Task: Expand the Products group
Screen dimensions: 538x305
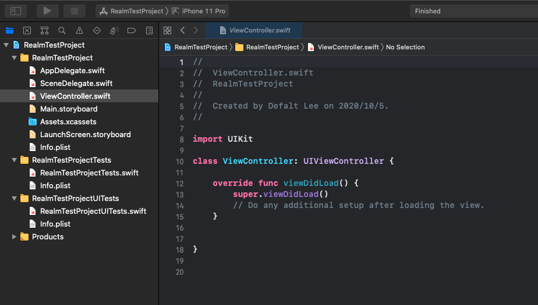Action: click(x=14, y=236)
